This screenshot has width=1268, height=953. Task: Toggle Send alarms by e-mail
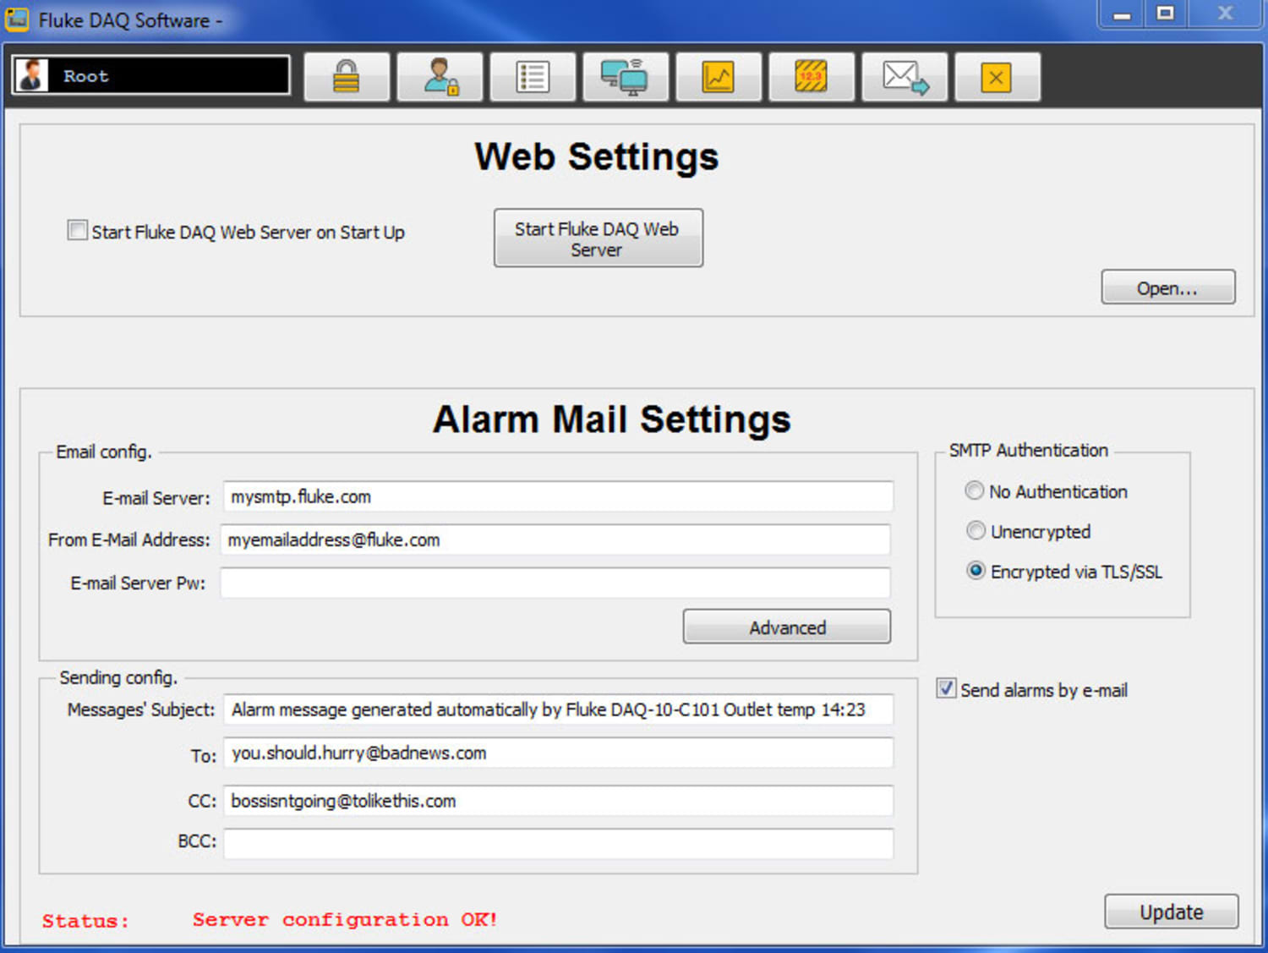coord(944,689)
